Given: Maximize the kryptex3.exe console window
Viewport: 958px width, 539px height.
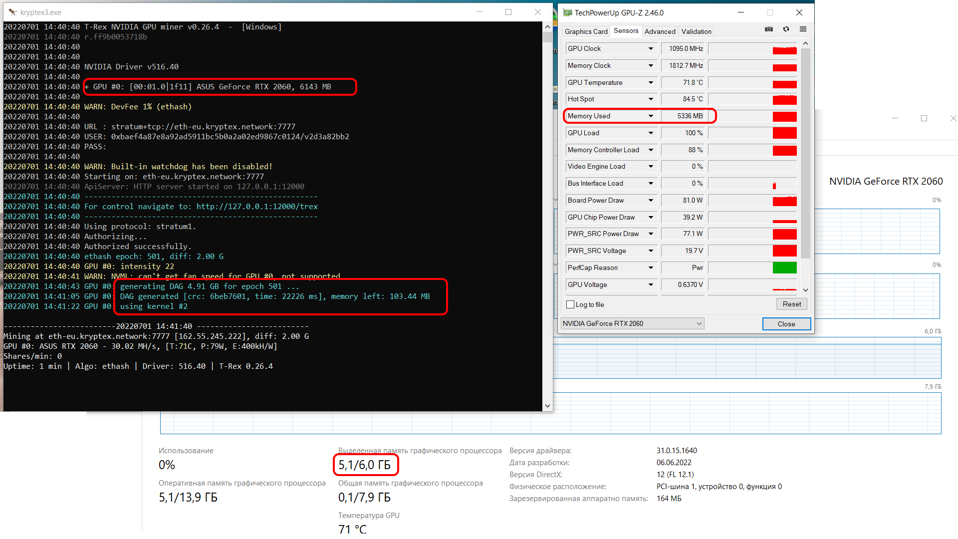Looking at the screenshot, I should 508,12.
